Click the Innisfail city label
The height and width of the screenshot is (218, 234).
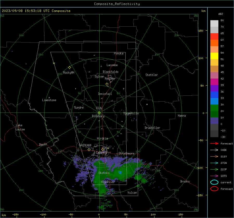pyautogui.click(x=105, y=94)
